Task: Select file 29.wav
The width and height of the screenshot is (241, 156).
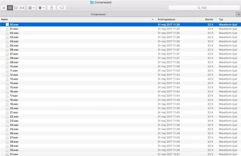Action: pos(120,146)
